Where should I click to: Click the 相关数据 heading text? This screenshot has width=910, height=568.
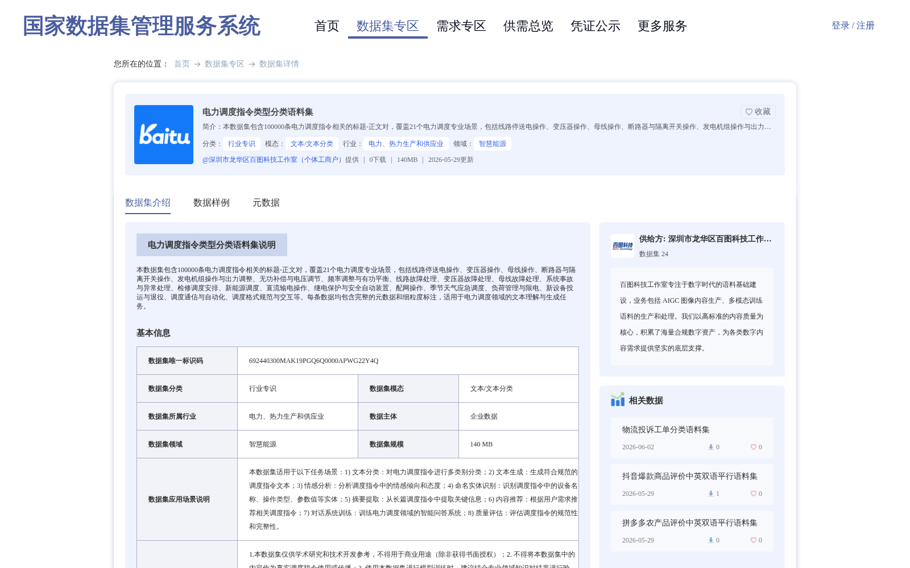646,400
